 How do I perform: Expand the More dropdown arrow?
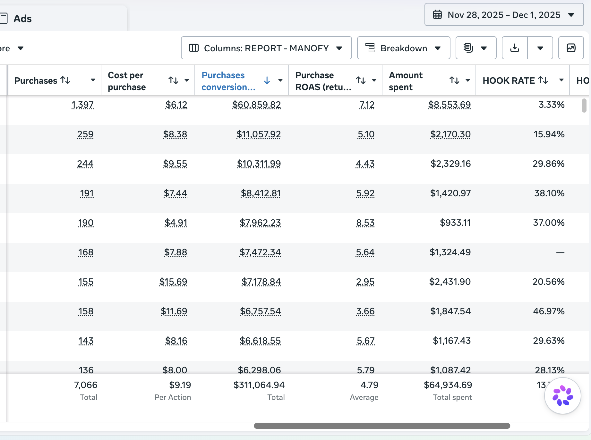click(x=21, y=48)
